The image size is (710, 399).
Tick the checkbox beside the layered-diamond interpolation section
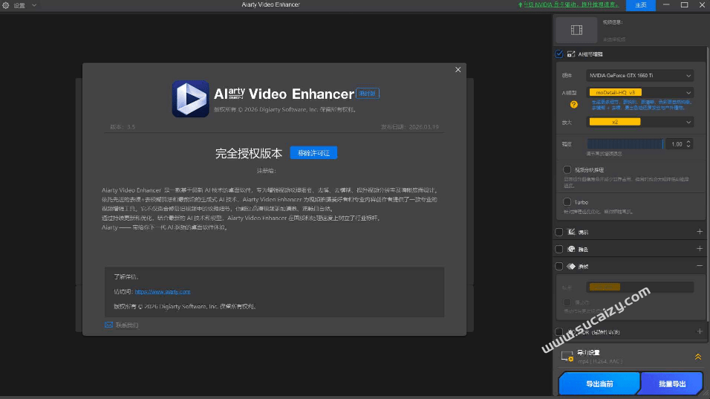559,267
